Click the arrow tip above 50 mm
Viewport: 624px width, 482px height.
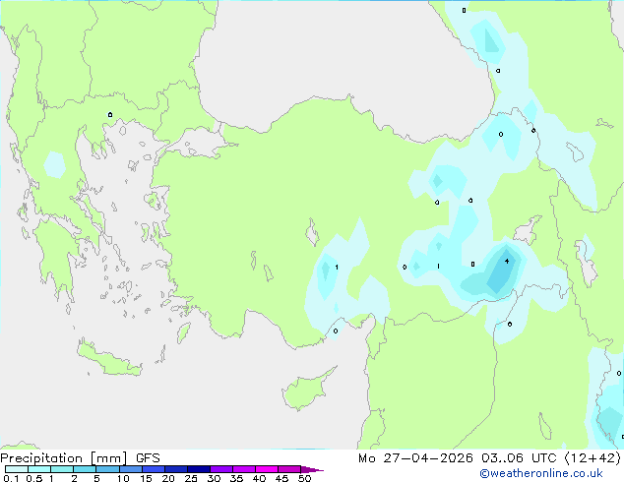[x=312, y=469]
